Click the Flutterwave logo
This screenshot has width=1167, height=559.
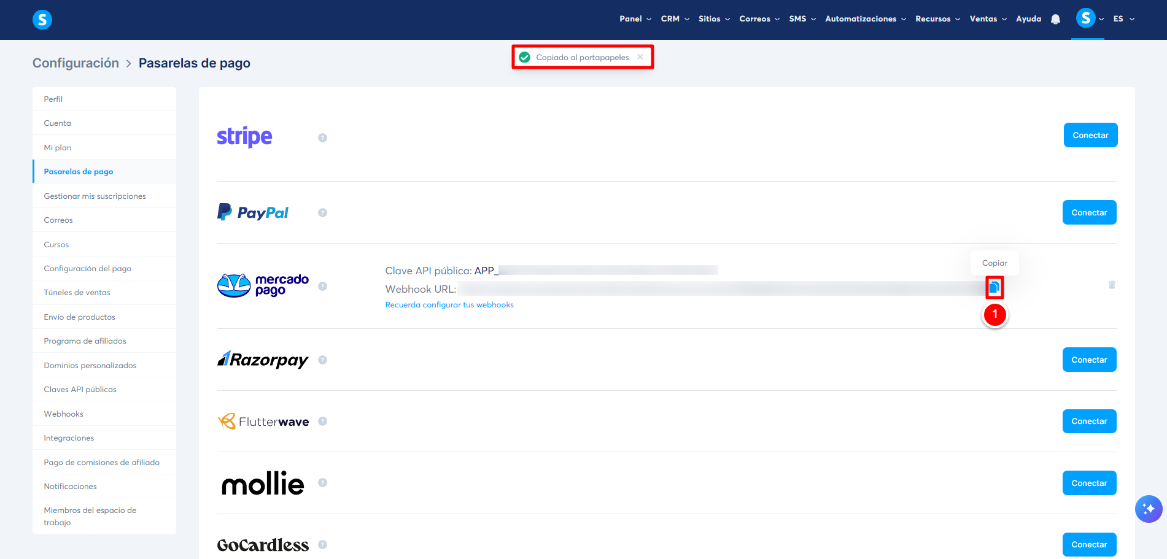tap(263, 422)
